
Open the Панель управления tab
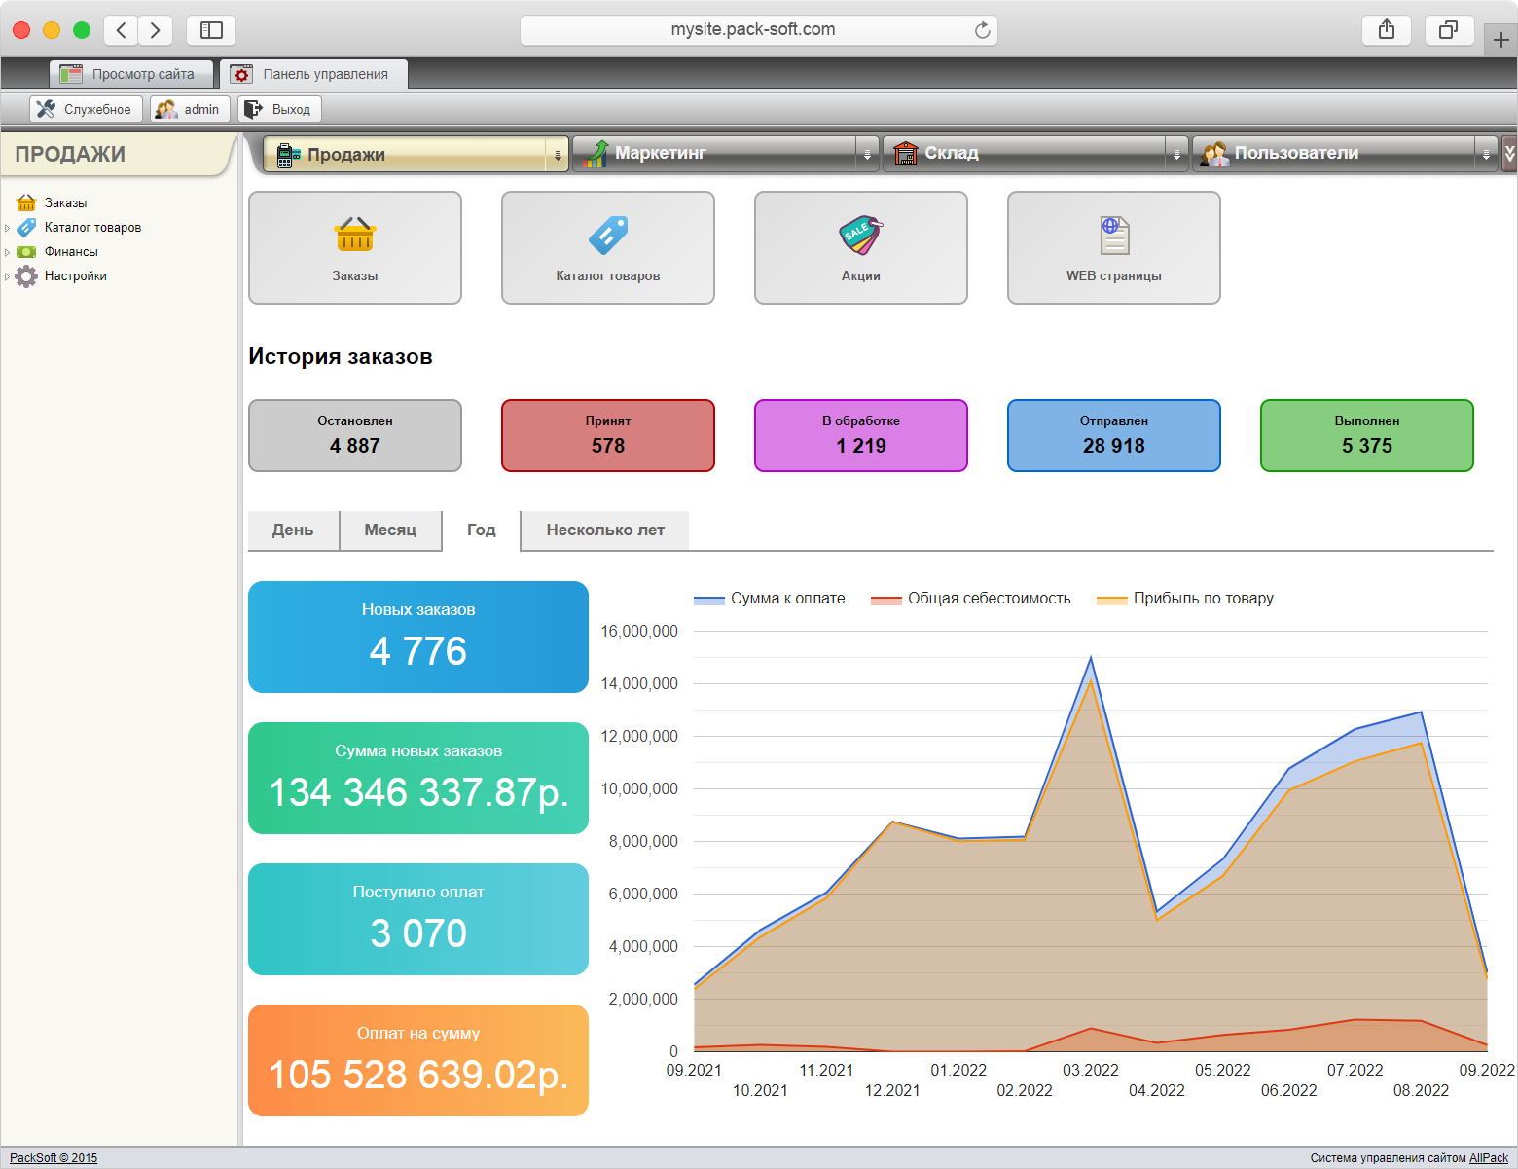pyautogui.click(x=313, y=74)
